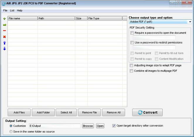Move item up with blue up arrow

pos(4,43)
